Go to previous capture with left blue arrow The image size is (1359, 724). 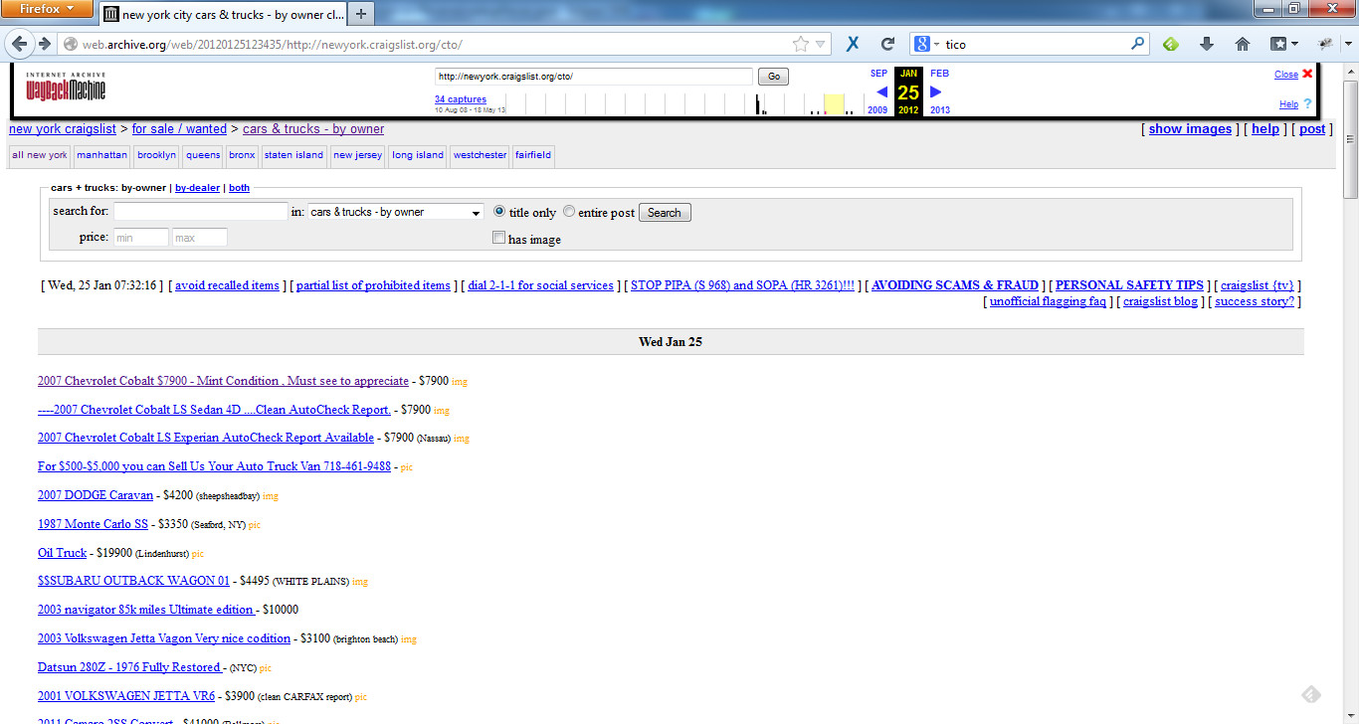[881, 92]
